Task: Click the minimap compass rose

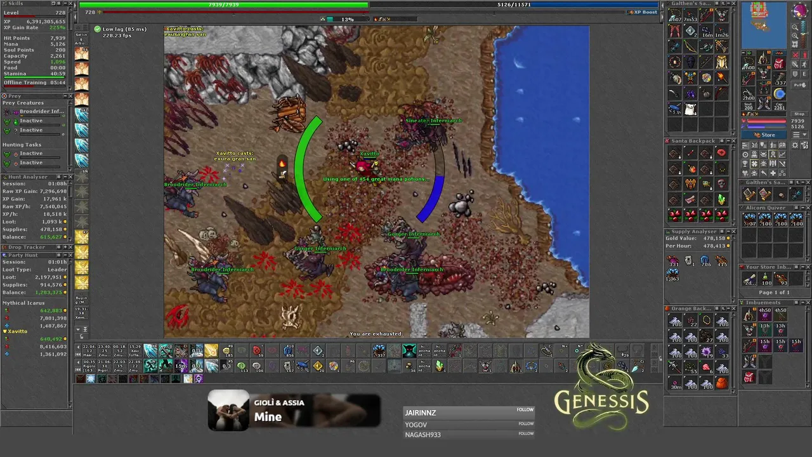Action: (x=800, y=10)
